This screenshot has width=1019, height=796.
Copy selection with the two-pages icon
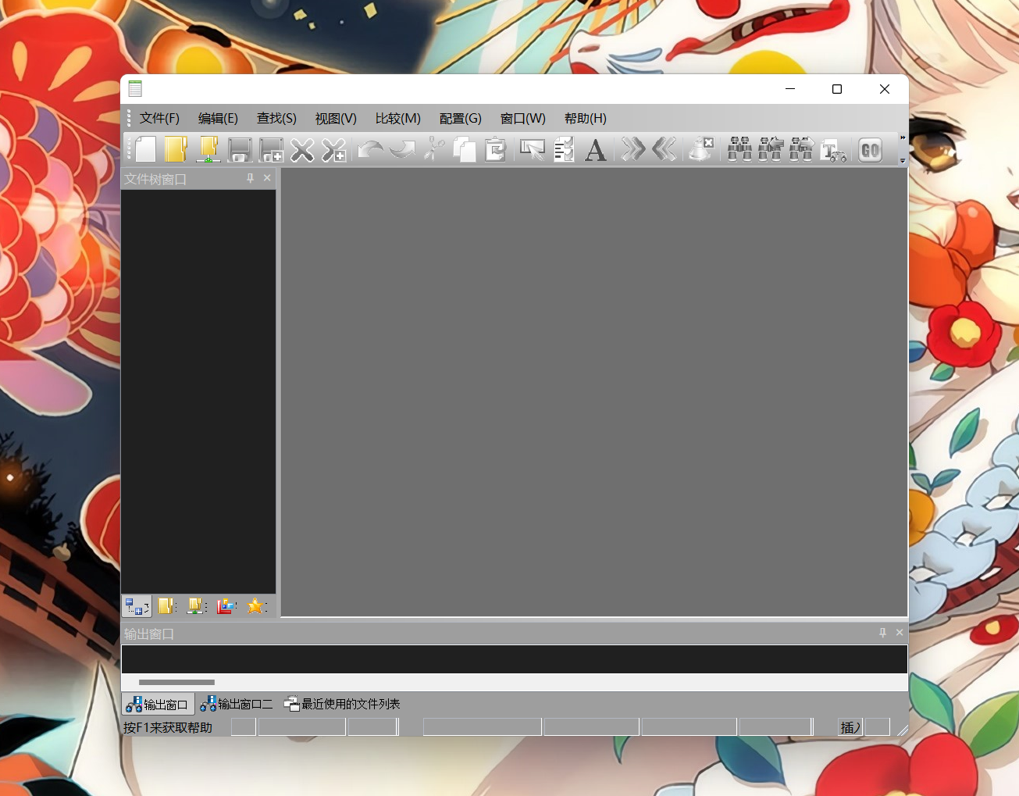tap(465, 149)
